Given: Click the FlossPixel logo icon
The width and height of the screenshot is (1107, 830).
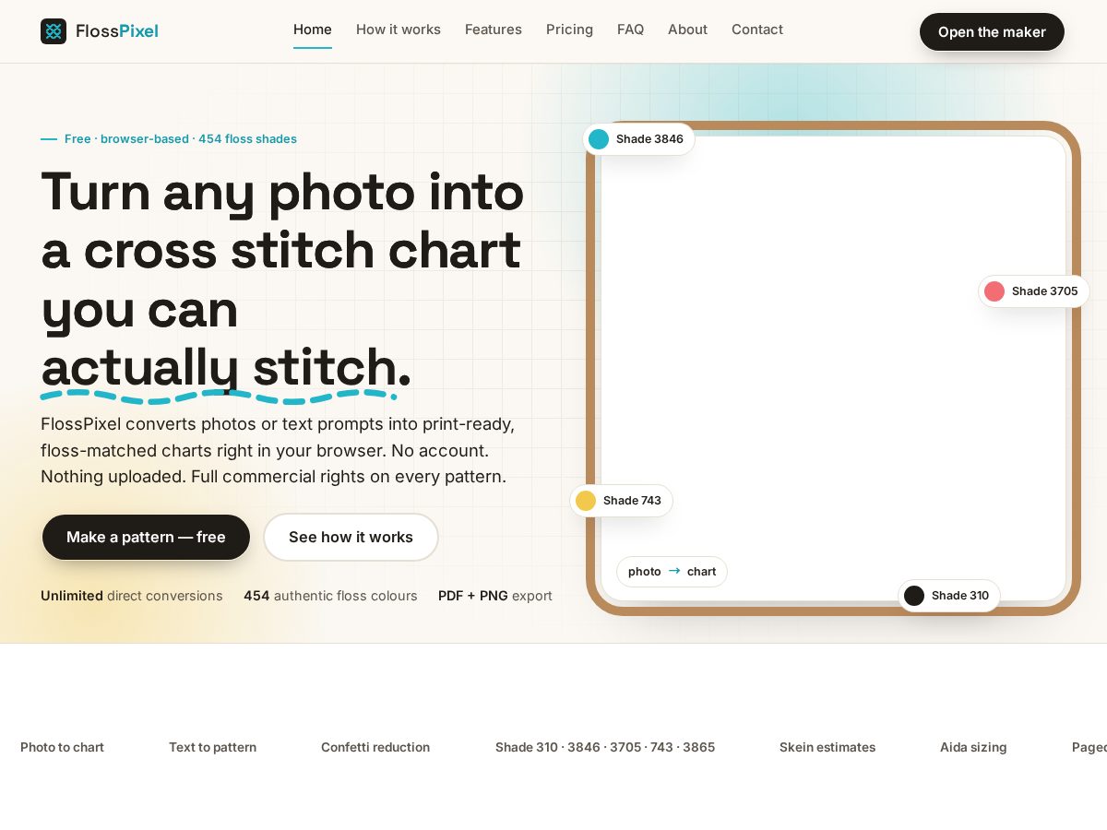Looking at the screenshot, I should click(x=54, y=31).
